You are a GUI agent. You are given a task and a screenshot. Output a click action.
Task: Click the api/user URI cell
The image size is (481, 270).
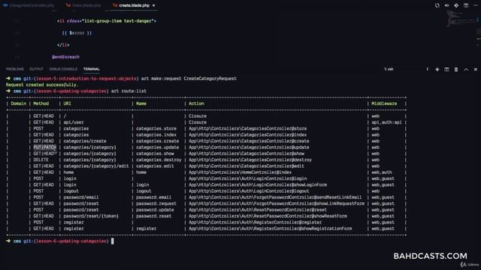click(x=74, y=122)
